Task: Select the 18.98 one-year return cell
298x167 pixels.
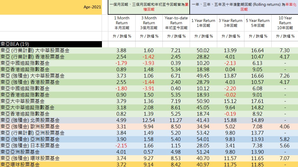Action: (x=203, y=70)
